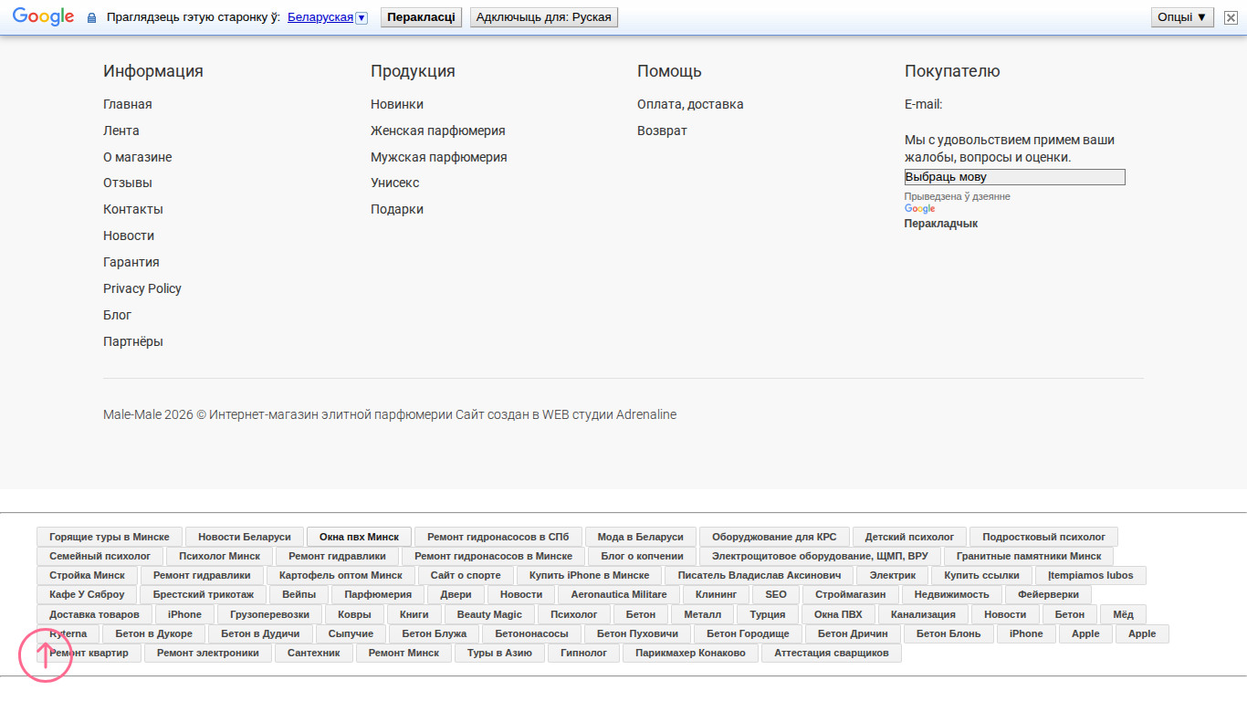Open the Выбраць мову language selector
This screenshot has width=1247, height=701.
point(1014,177)
